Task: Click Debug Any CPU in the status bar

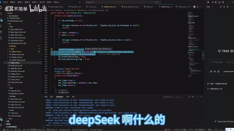Action: click(65, 130)
